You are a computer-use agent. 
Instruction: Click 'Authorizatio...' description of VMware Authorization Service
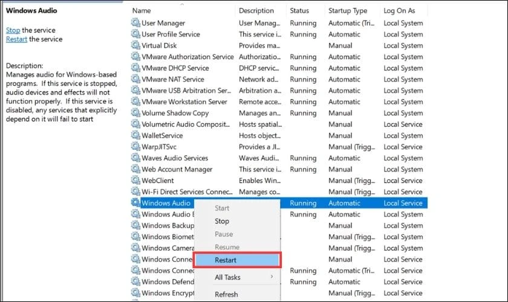click(260, 57)
